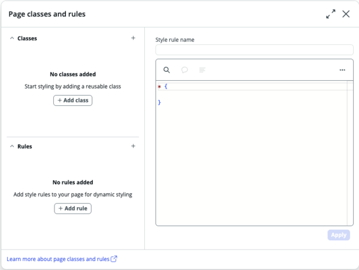The image size is (359, 270).
Task: Click the Add class button
Action: 73,101
